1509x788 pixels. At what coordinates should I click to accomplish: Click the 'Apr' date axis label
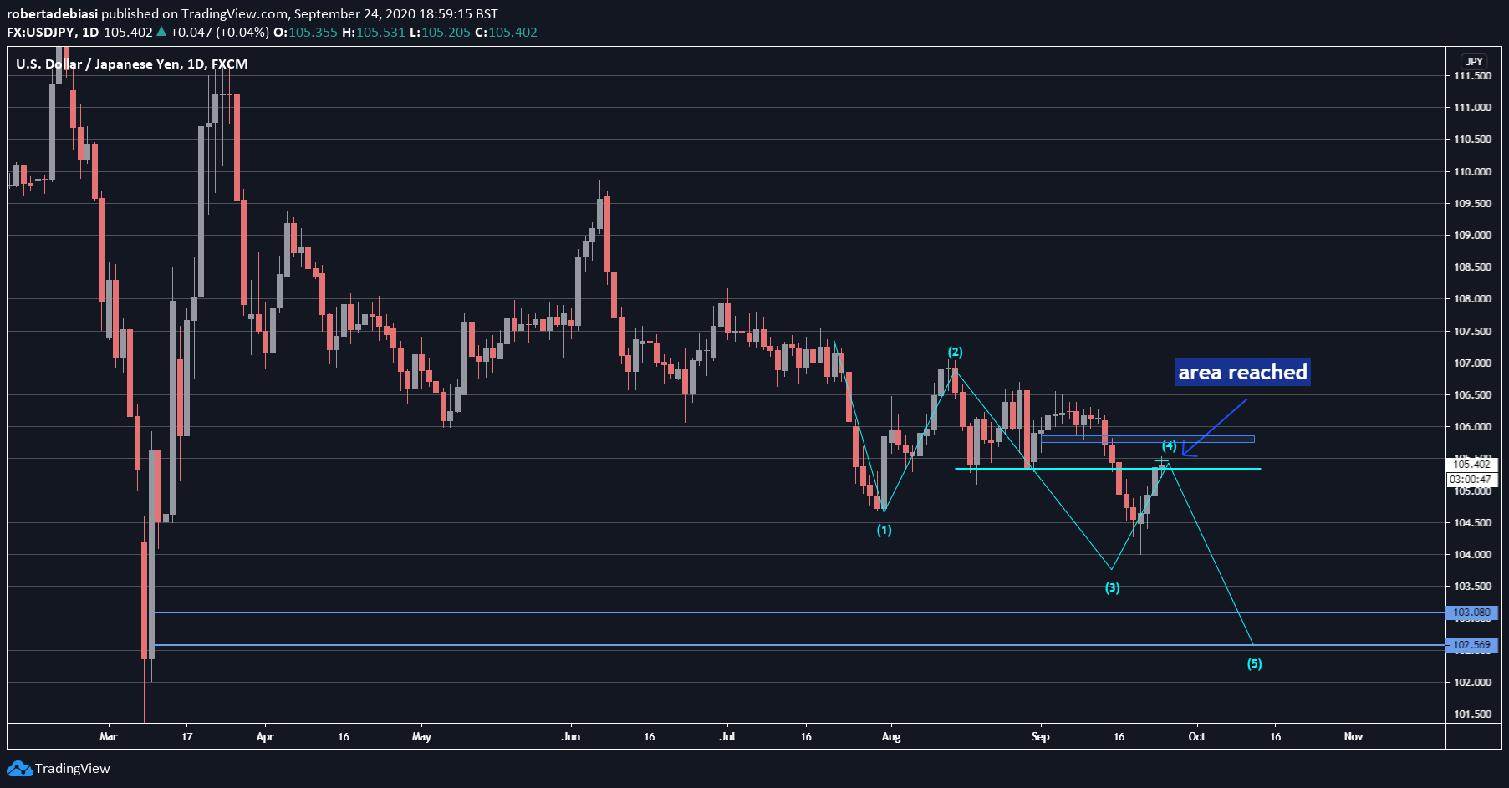pyautogui.click(x=265, y=736)
